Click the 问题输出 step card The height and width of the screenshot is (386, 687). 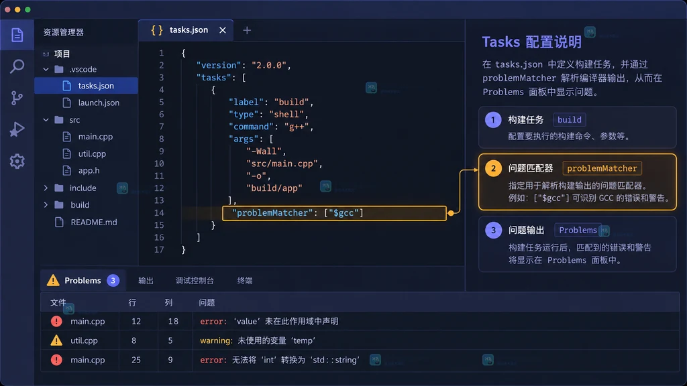pyautogui.click(x=577, y=244)
